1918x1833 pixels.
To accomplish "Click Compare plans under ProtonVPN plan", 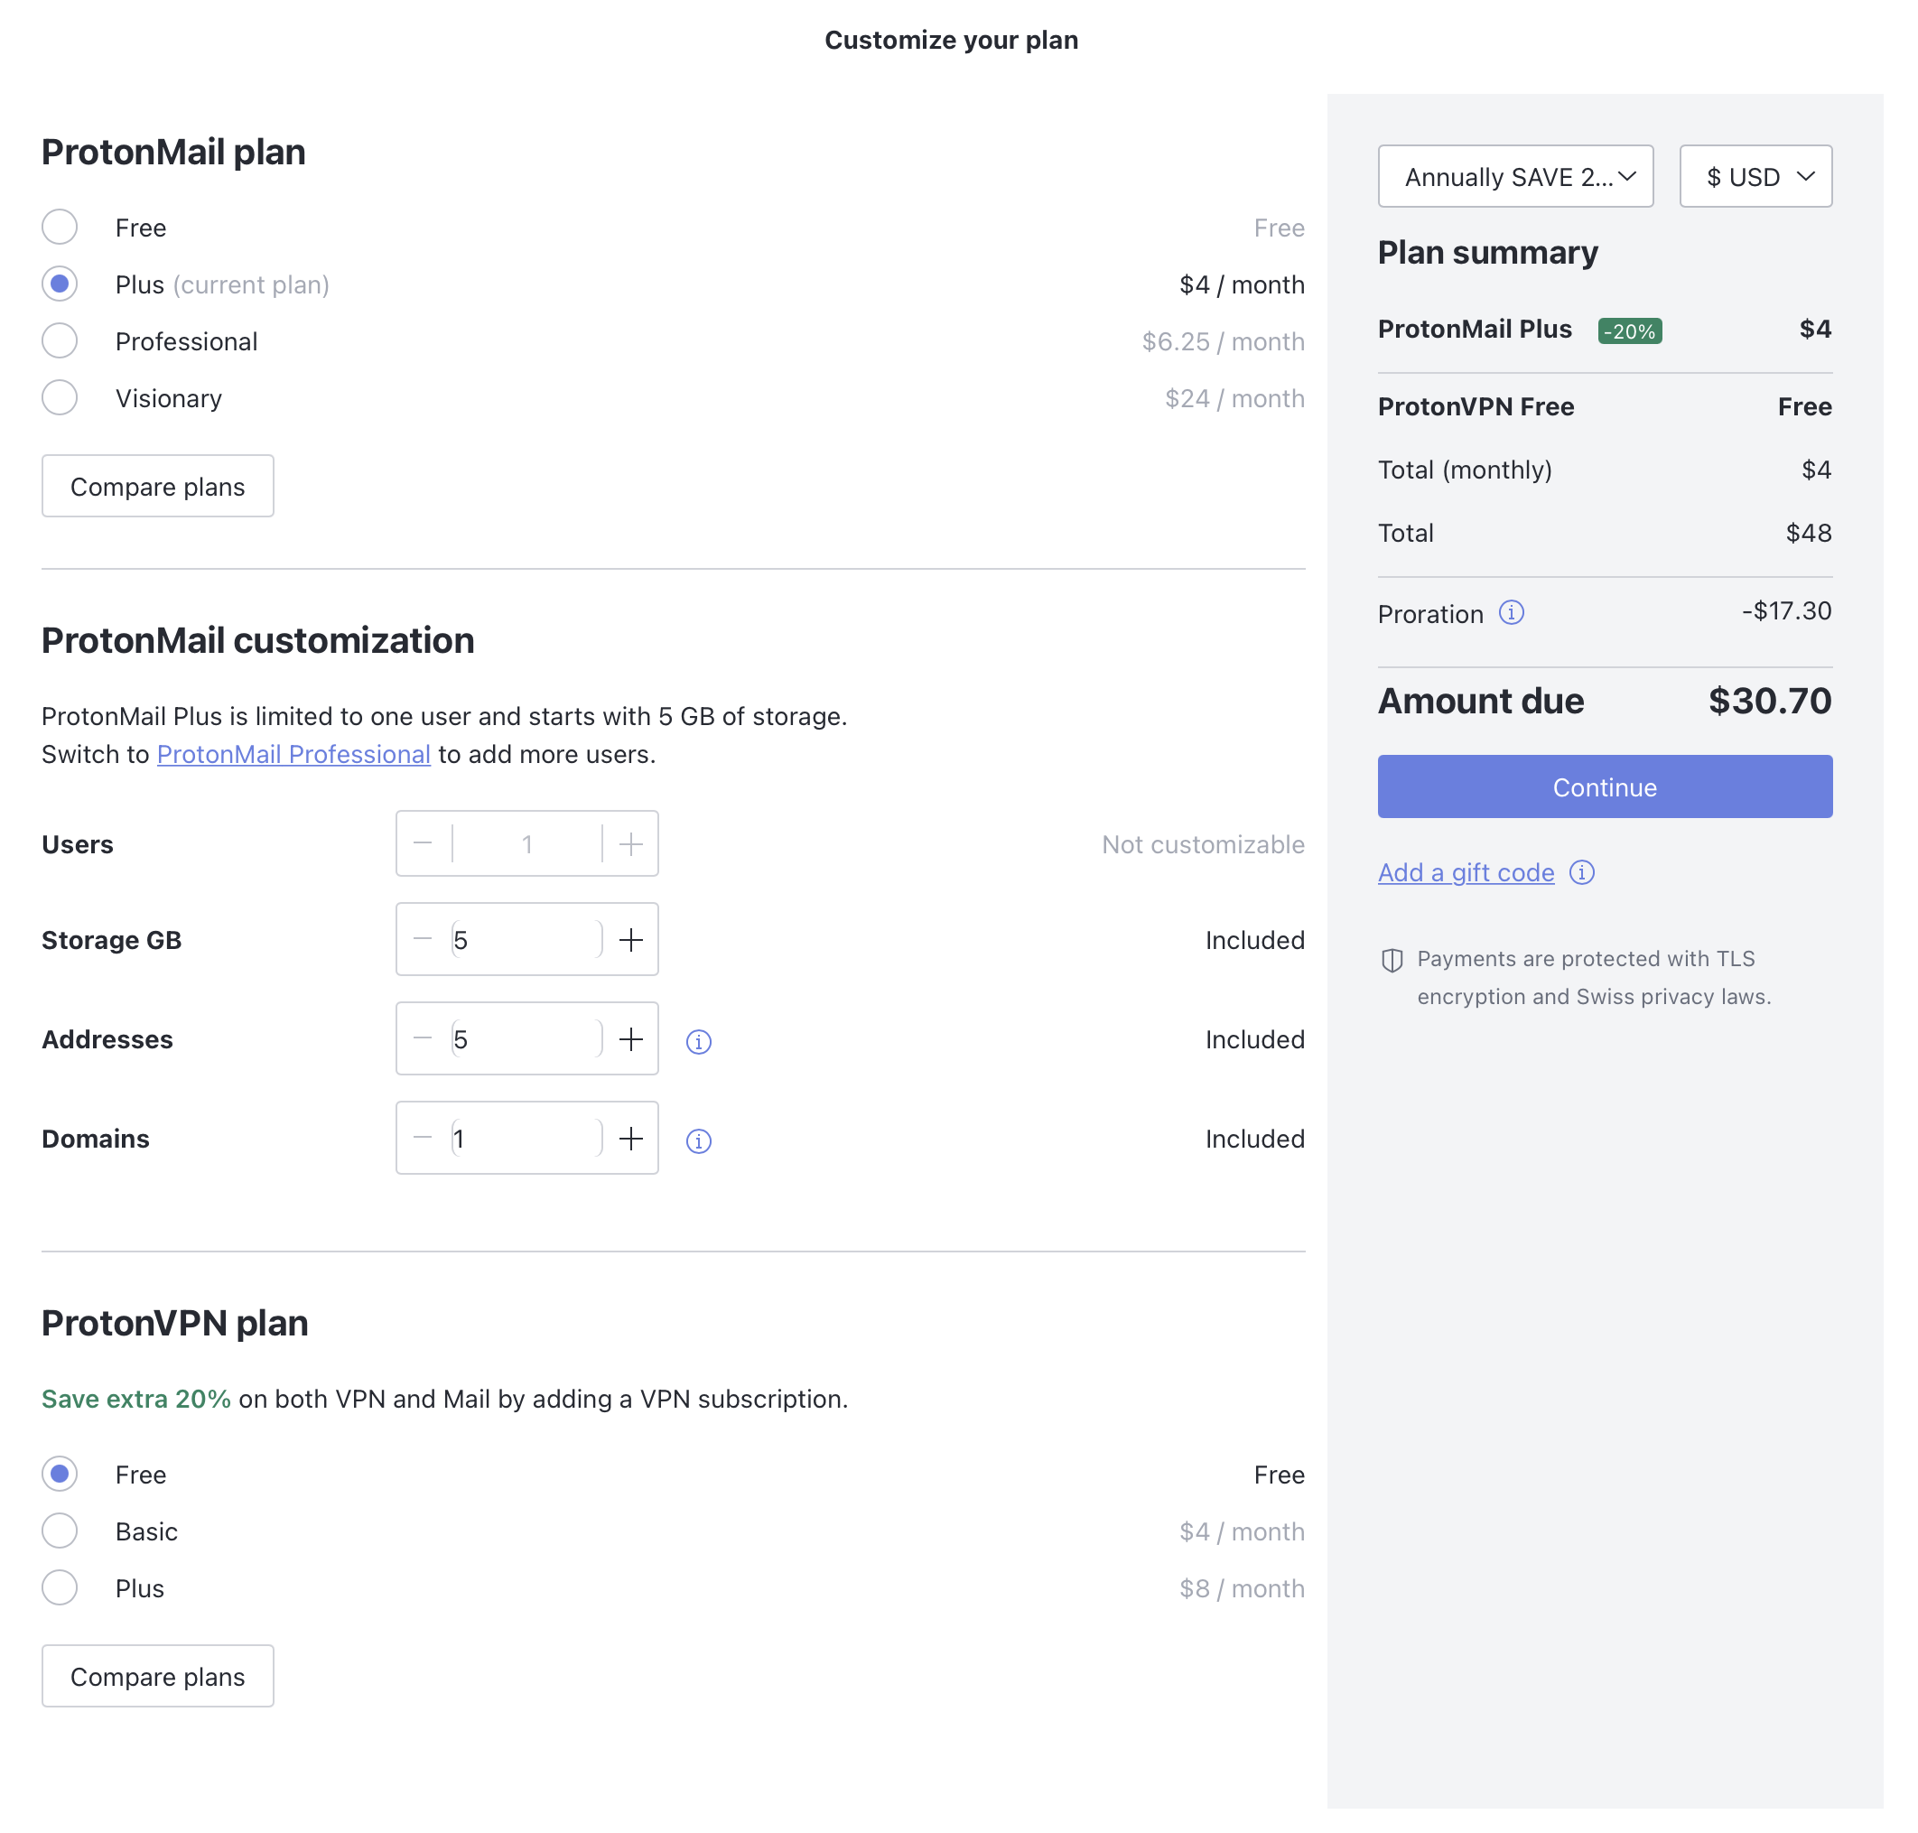I will pyautogui.click(x=157, y=1677).
